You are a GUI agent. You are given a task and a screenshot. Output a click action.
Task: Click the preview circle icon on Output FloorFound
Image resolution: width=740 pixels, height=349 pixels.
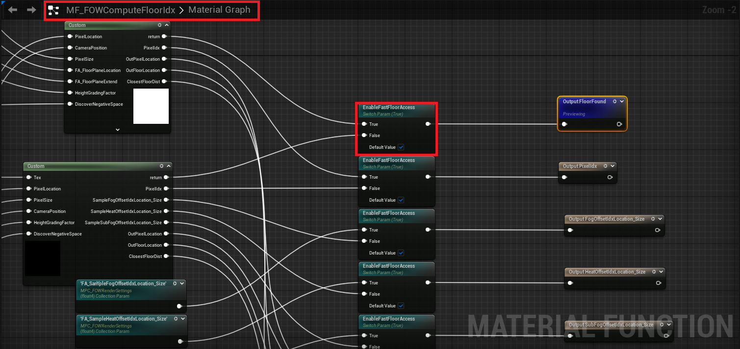pyautogui.click(x=614, y=102)
